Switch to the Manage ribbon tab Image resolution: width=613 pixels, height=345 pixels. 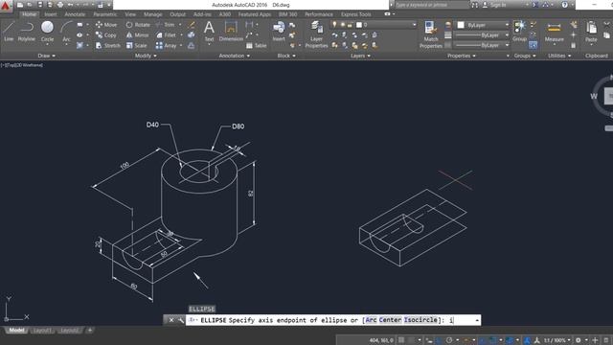153,14
